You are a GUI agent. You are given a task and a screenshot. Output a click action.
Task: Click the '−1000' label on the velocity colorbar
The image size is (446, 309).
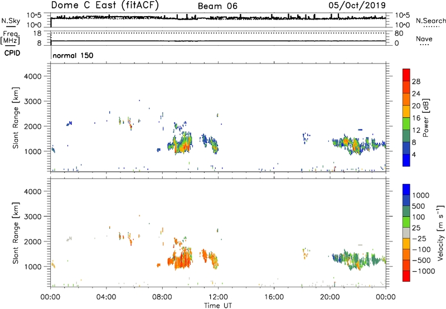[423, 271]
